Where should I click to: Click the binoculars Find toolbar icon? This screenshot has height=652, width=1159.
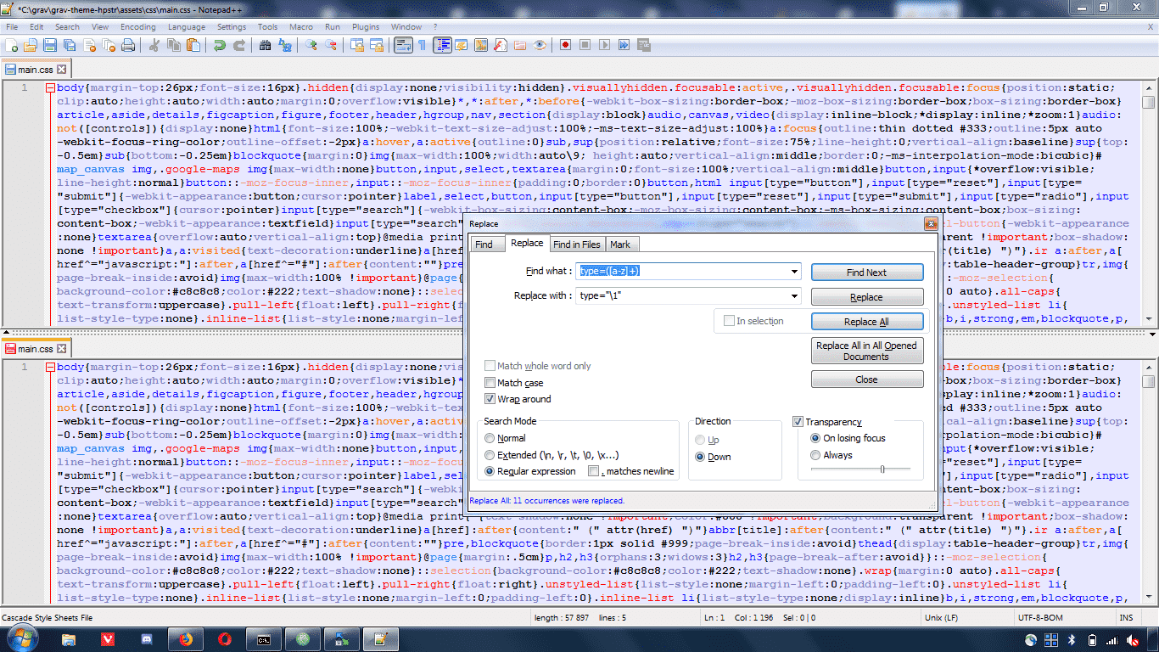[266, 45]
